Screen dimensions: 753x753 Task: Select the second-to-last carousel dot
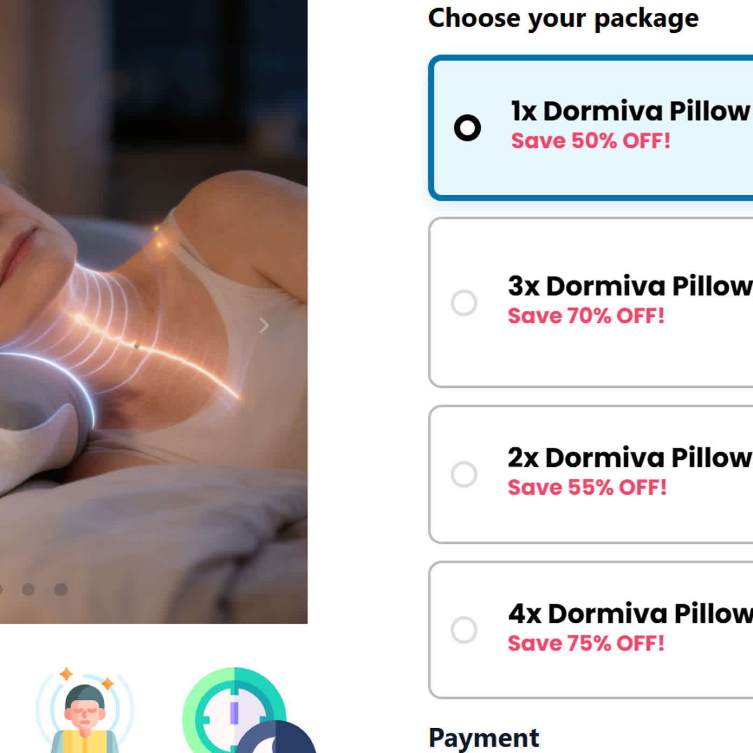[x=29, y=589]
